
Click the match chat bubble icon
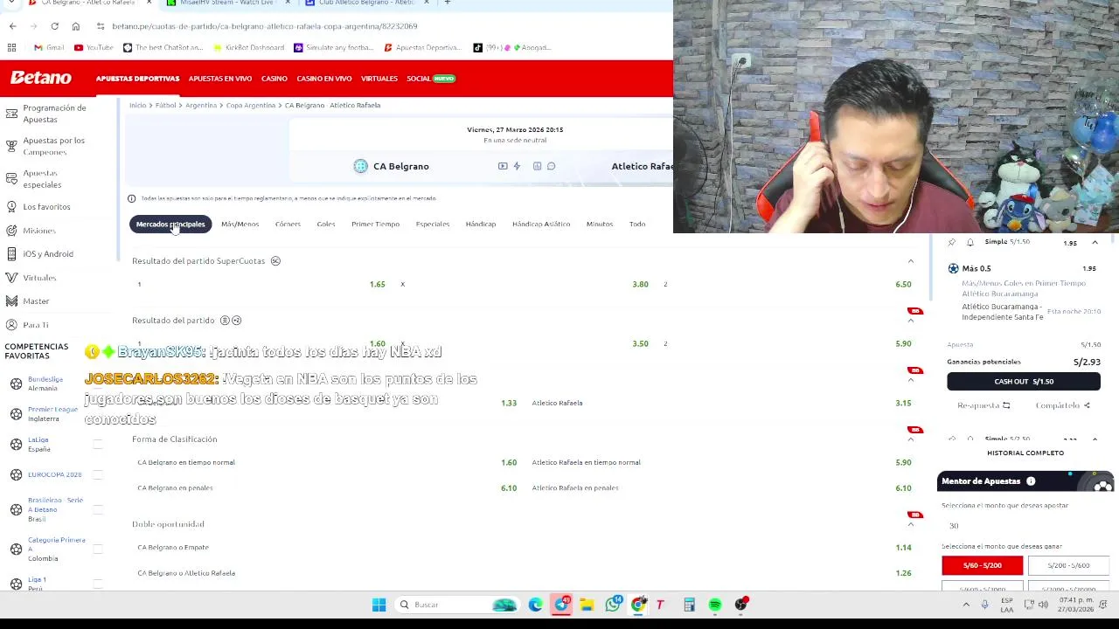click(x=551, y=166)
